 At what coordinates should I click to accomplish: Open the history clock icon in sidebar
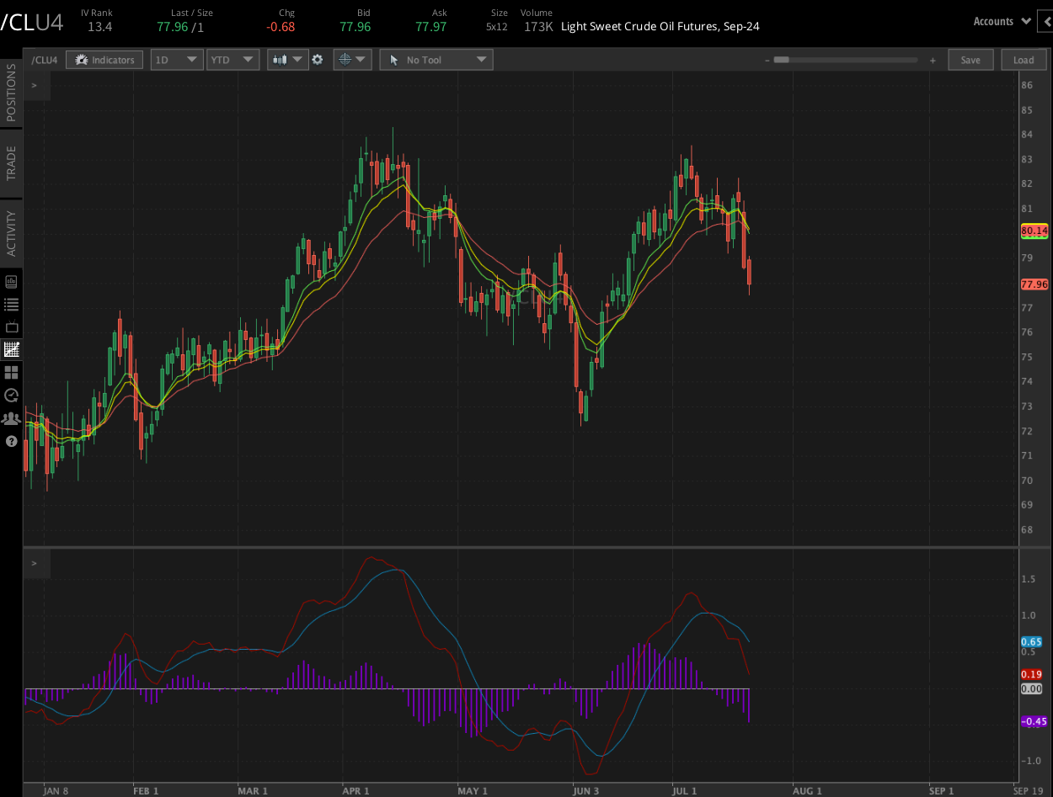click(x=11, y=396)
